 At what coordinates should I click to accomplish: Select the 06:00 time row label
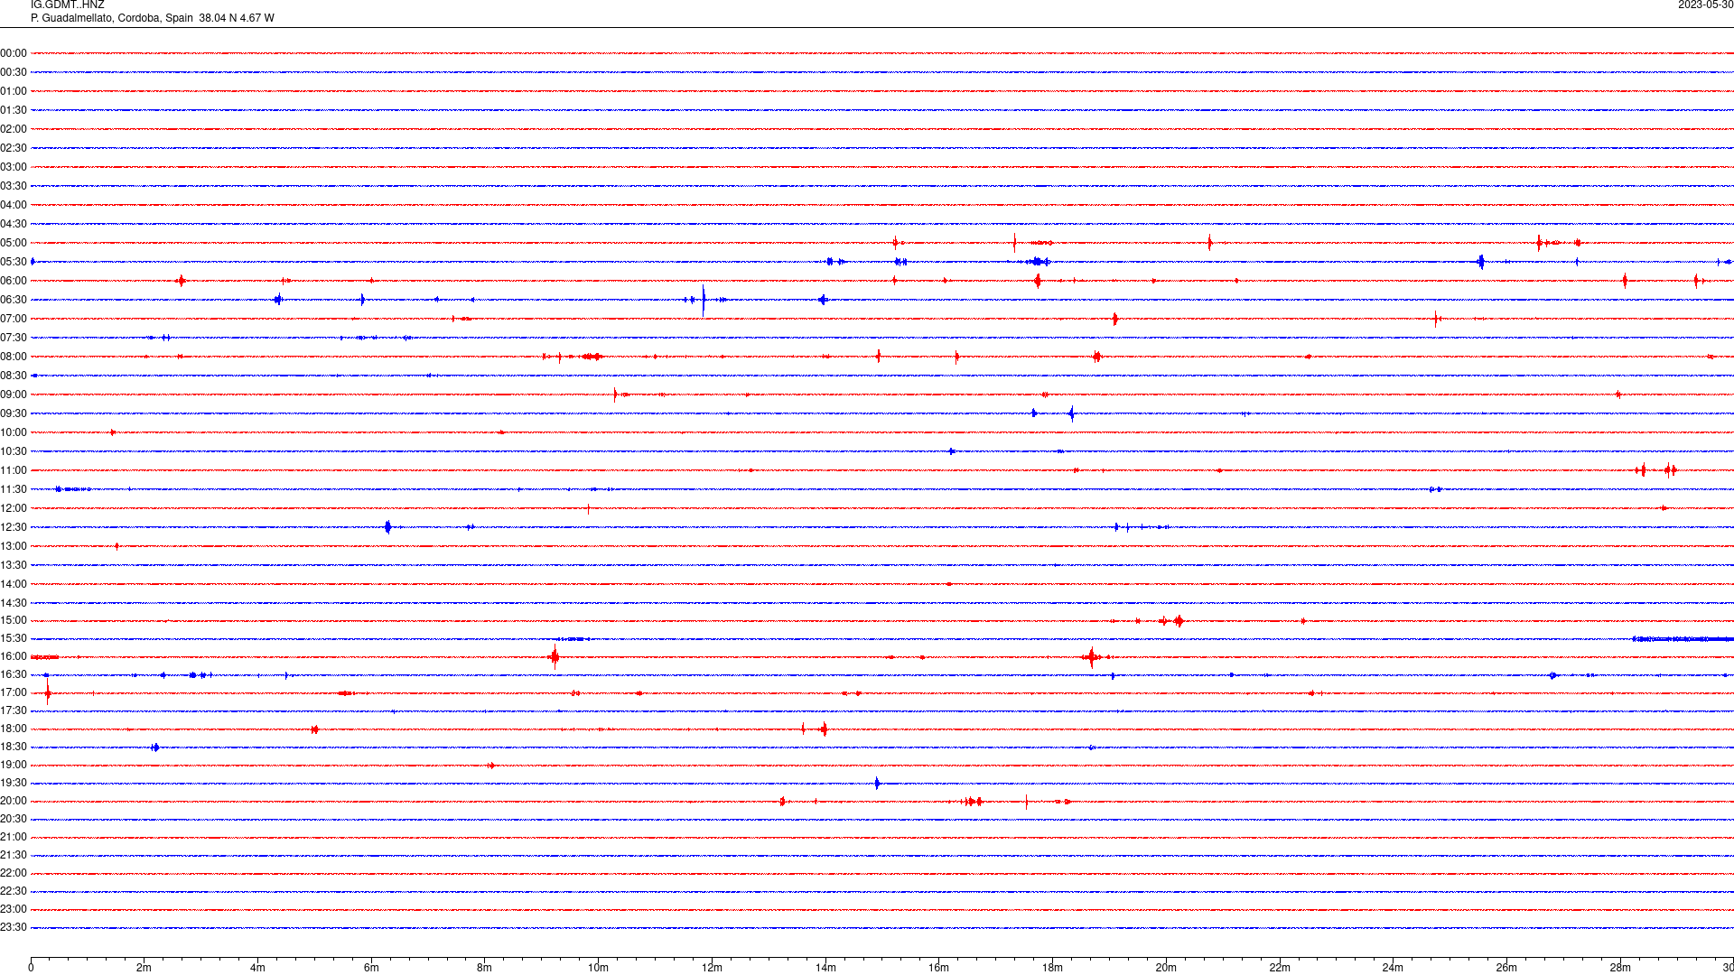[14, 281]
